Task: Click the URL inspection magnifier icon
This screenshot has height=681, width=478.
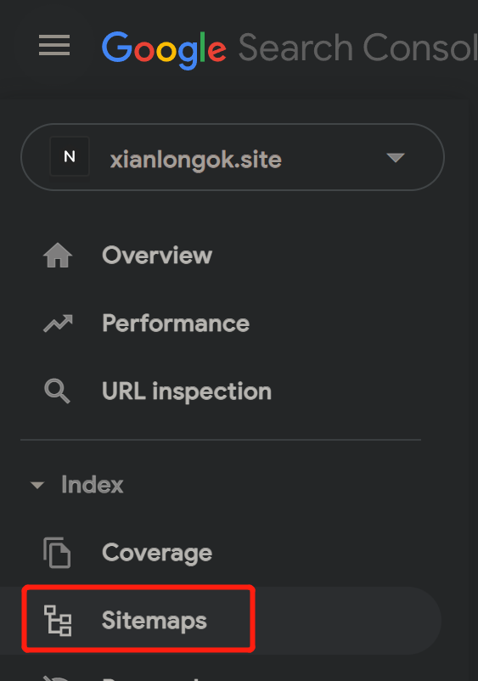Action: [x=57, y=391]
